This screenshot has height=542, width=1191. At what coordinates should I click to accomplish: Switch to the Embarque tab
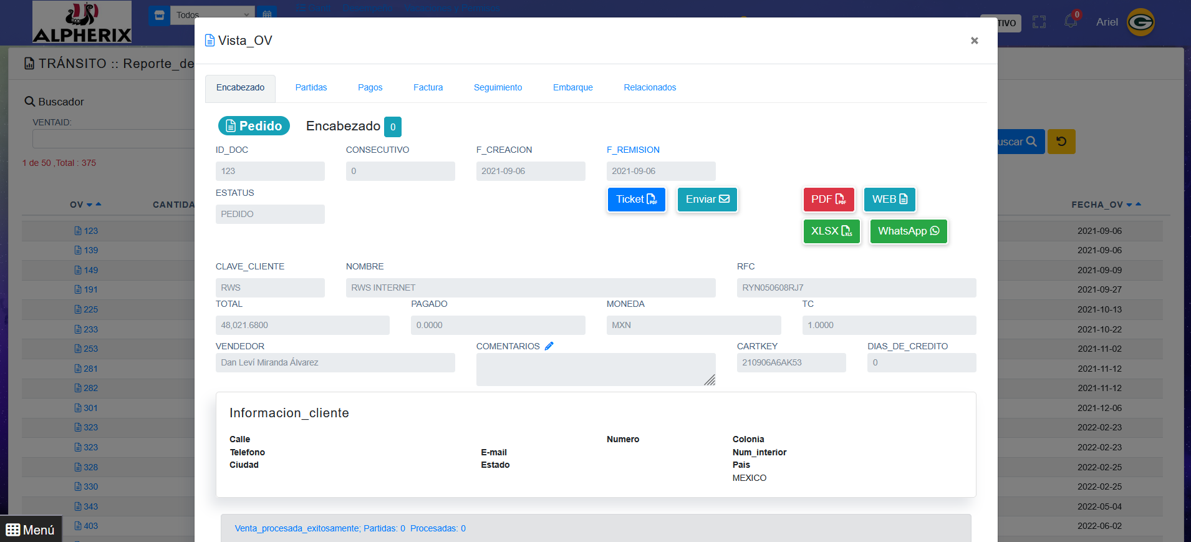point(572,87)
